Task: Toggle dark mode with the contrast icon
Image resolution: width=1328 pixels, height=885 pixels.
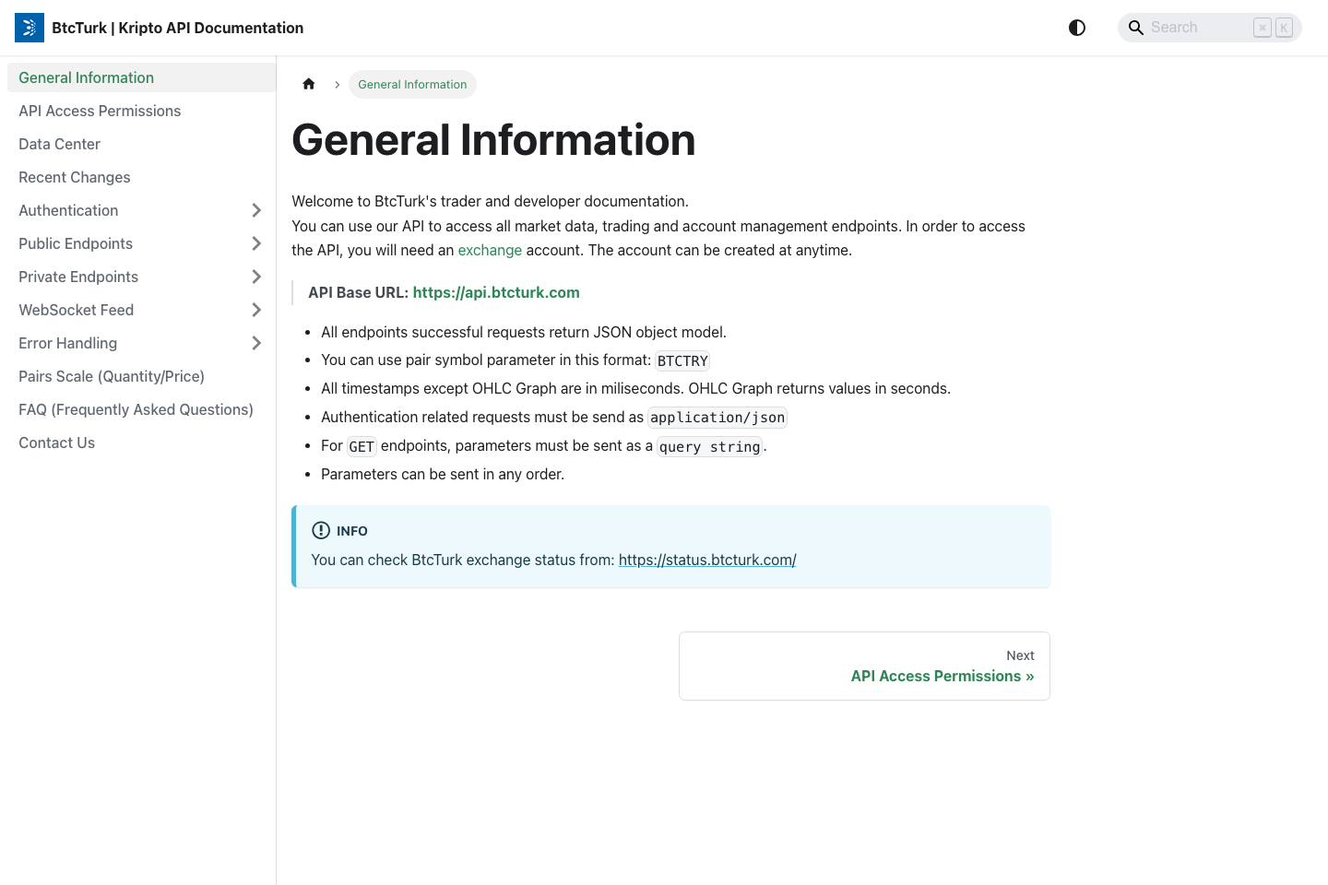Action: (1076, 28)
